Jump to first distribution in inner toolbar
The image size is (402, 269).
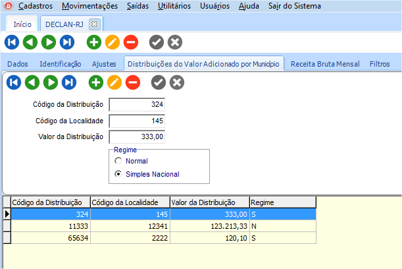(x=14, y=82)
